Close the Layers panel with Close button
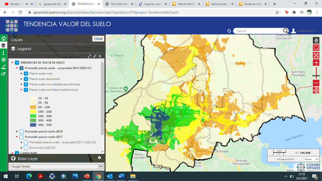 point(98,39)
